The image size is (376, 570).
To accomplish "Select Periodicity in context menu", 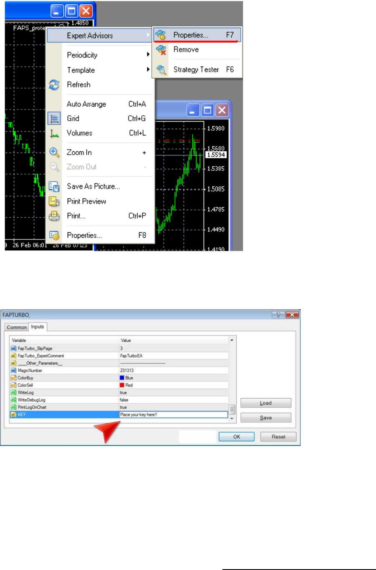I will point(82,55).
